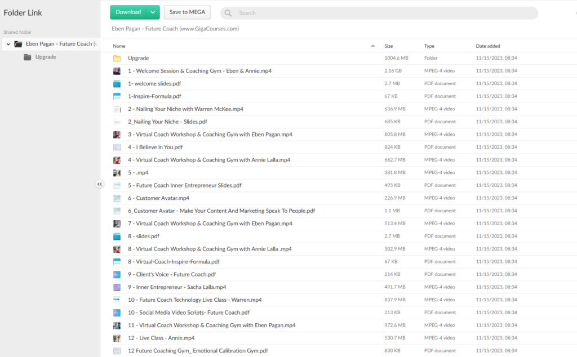Select 4 - Virtual Coach Workshop with Annie Lalla.mp4
577x357 pixels.
tap(209, 160)
